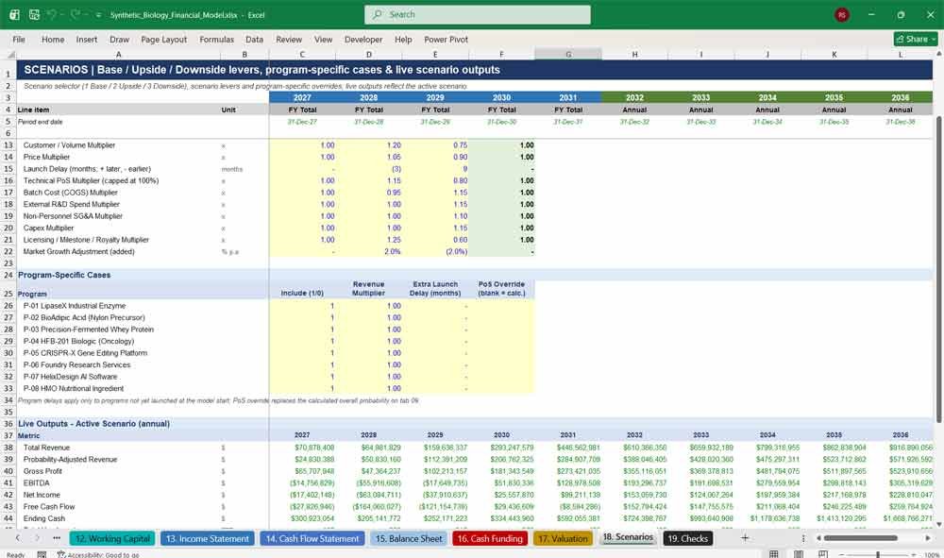Select the 2030 EBITDA value $51,830,336
Screen dimensions: 944x558
click(501, 482)
